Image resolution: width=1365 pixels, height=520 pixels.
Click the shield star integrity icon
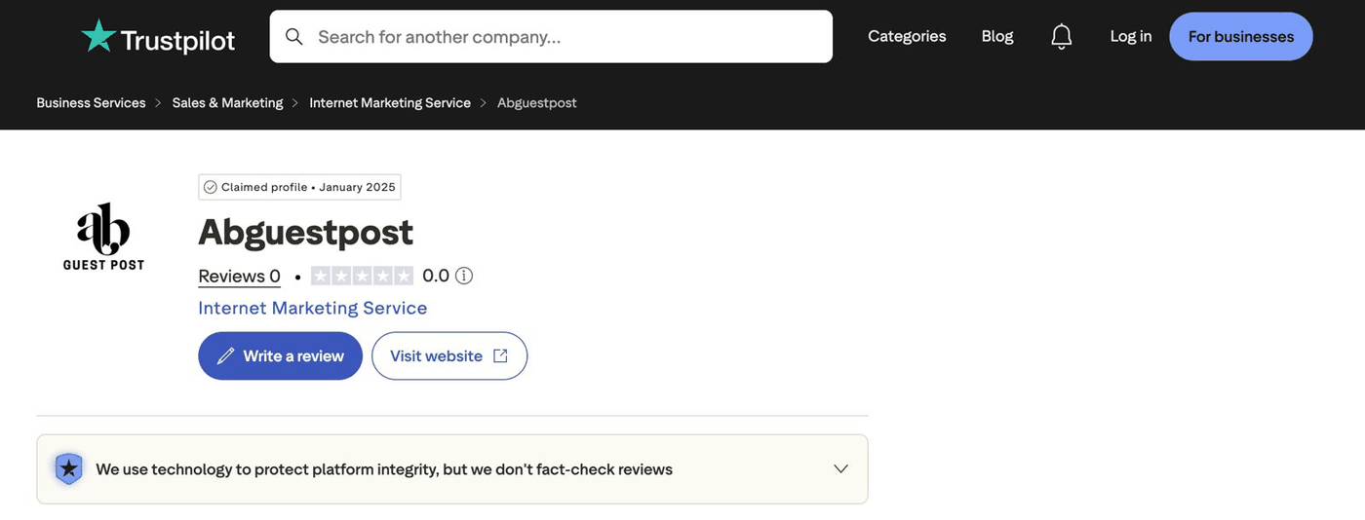tap(68, 469)
